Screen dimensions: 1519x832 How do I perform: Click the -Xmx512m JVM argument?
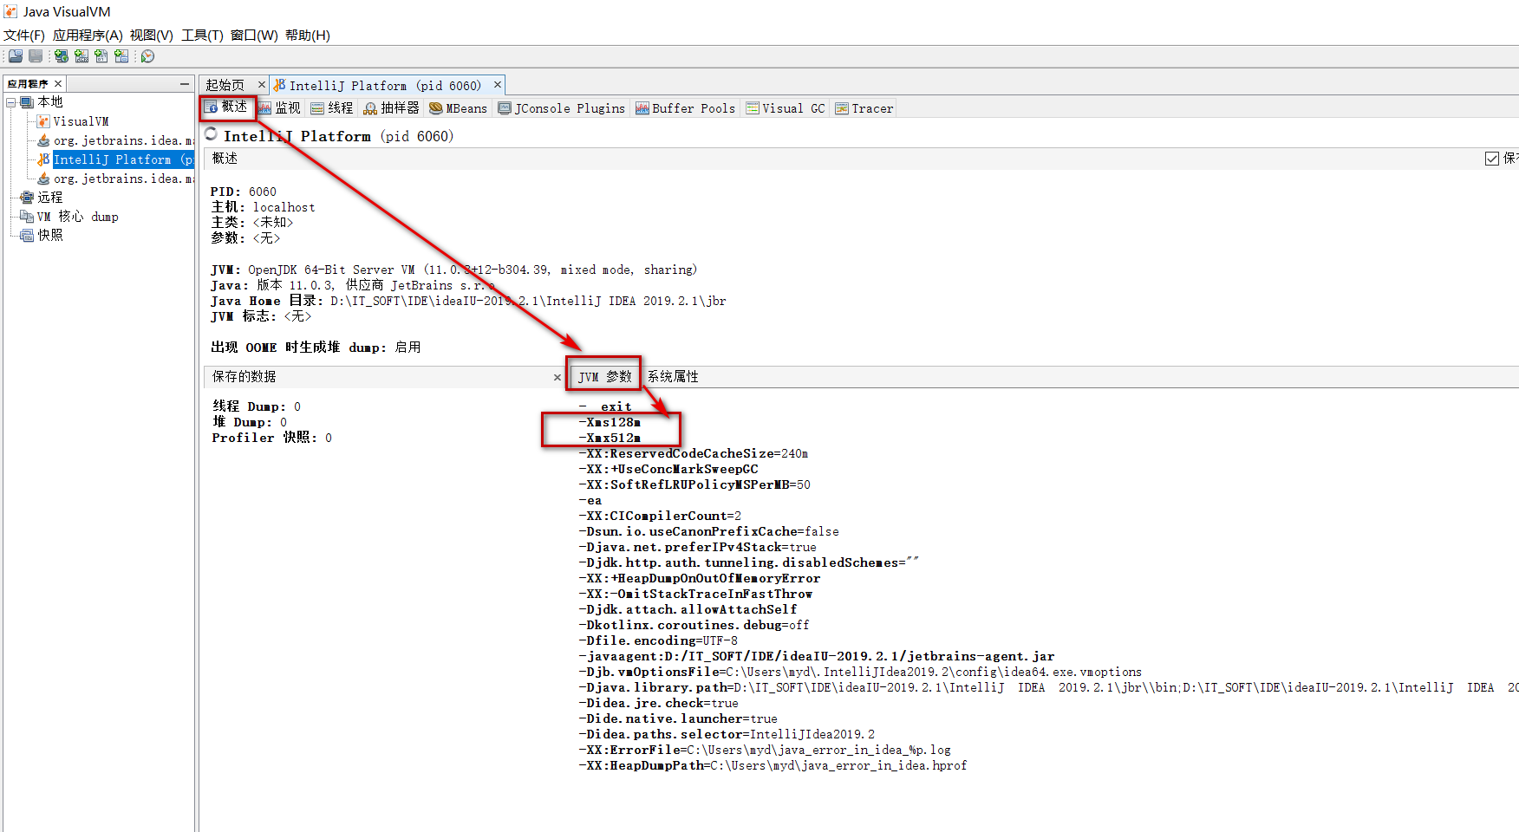610,438
